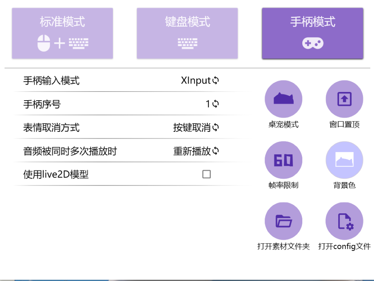
Task: Cycle the 手柄序号 value
Action: coord(215,104)
